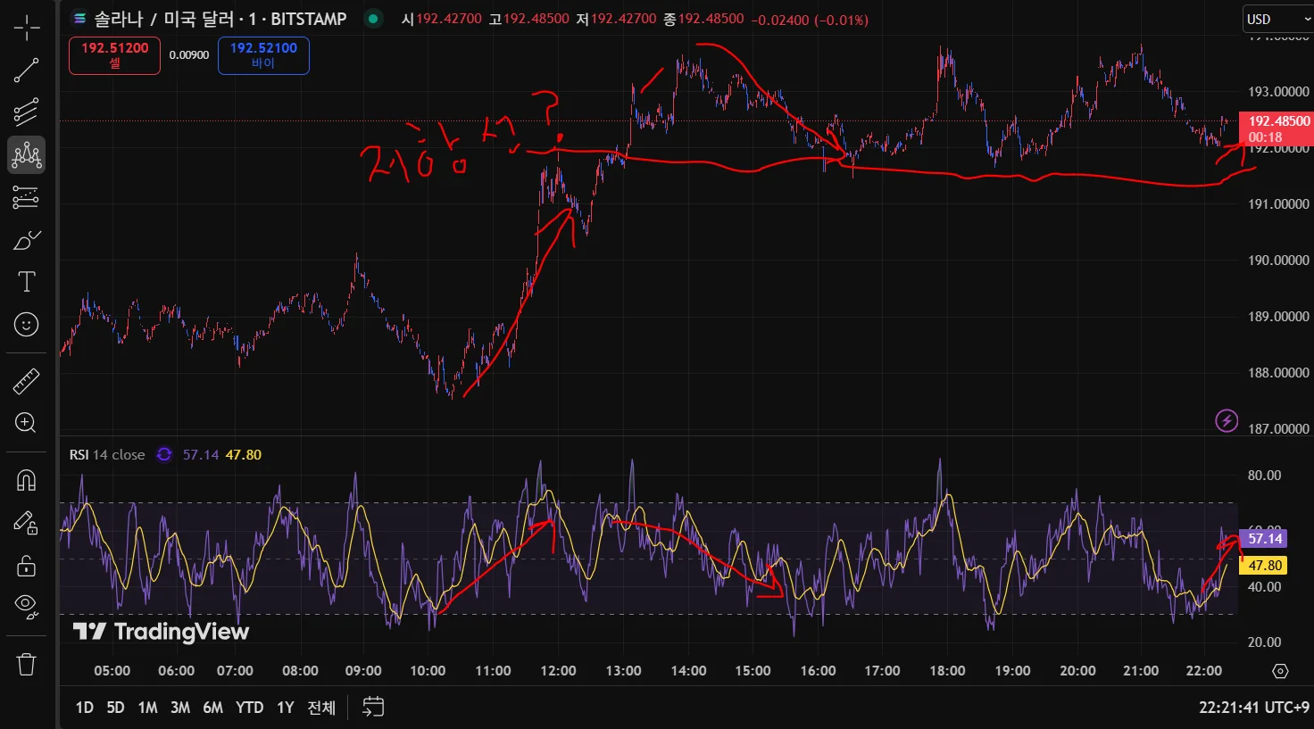Image resolution: width=1314 pixels, height=729 pixels.
Task: Open the chart axis settings gear
Action: [x=1280, y=671]
